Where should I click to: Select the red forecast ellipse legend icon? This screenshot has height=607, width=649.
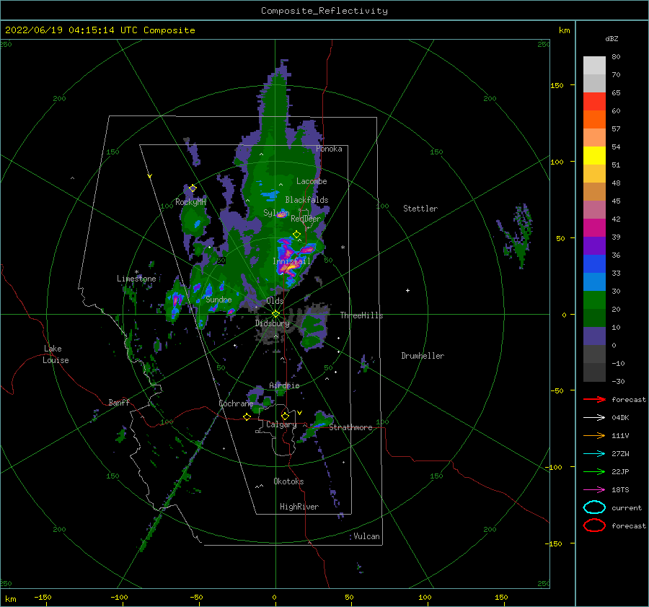pyautogui.click(x=594, y=525)
